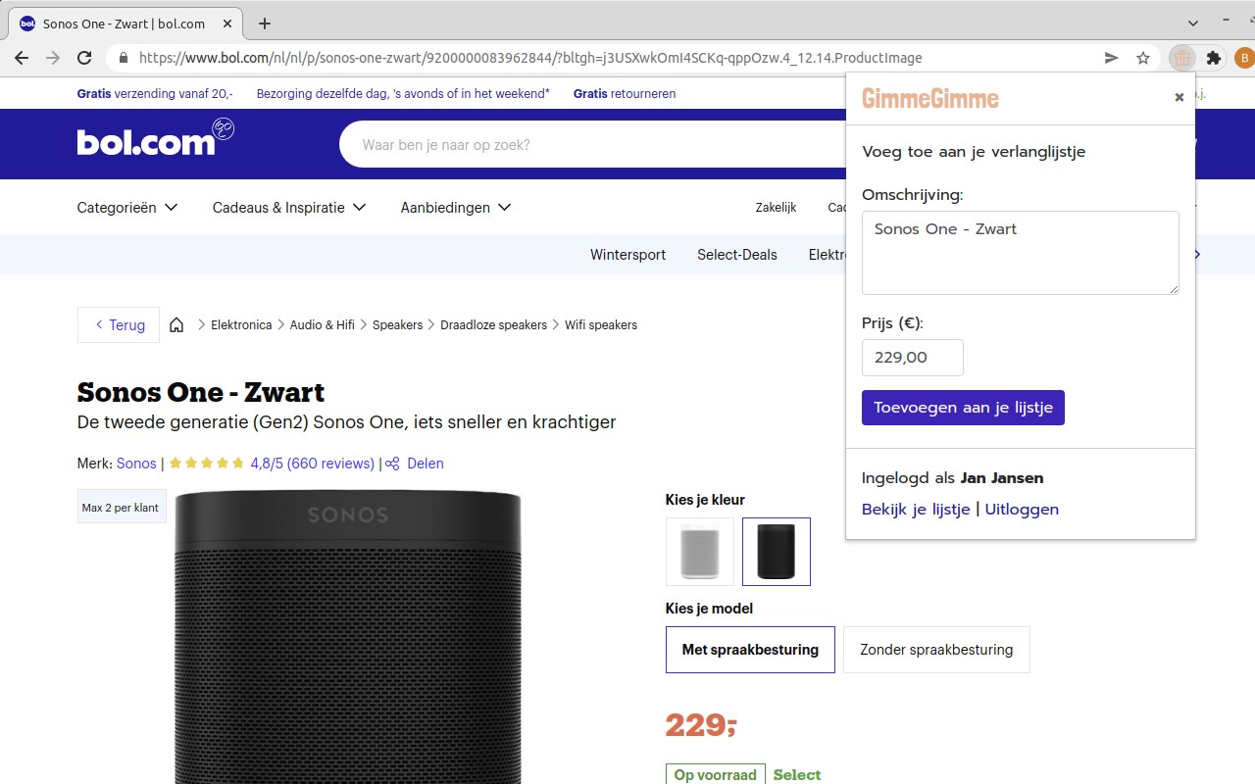Click the bol.com logo

155,139
